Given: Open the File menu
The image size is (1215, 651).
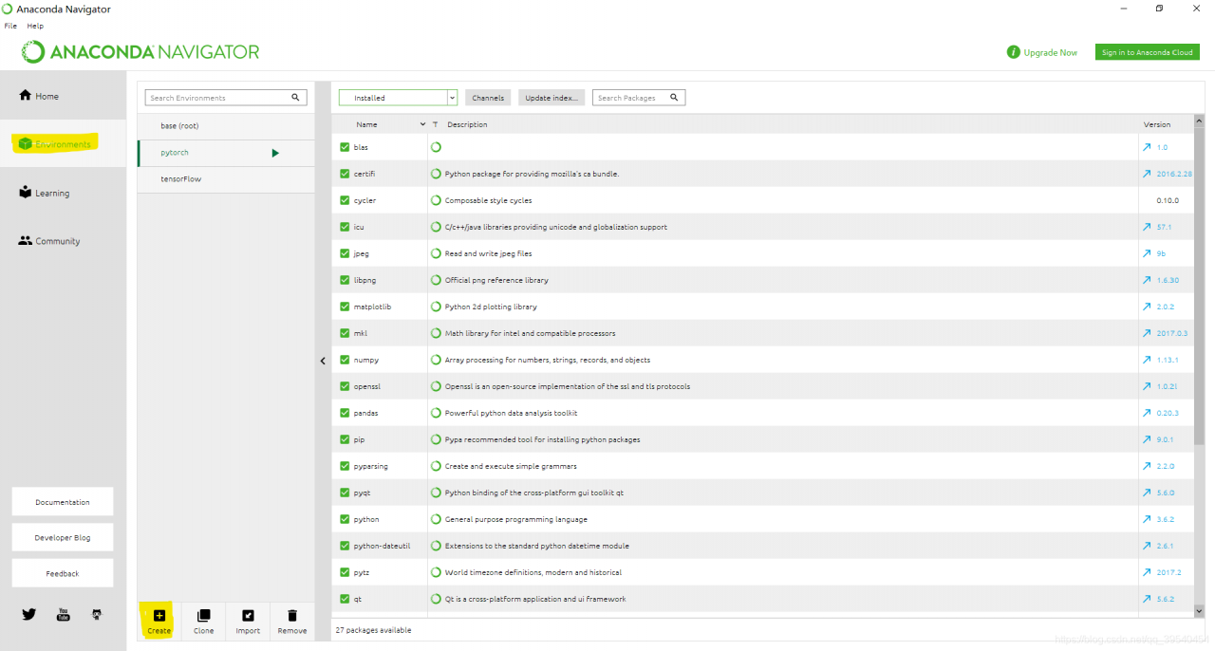Looking at the screenshot, I should point(10,26).
